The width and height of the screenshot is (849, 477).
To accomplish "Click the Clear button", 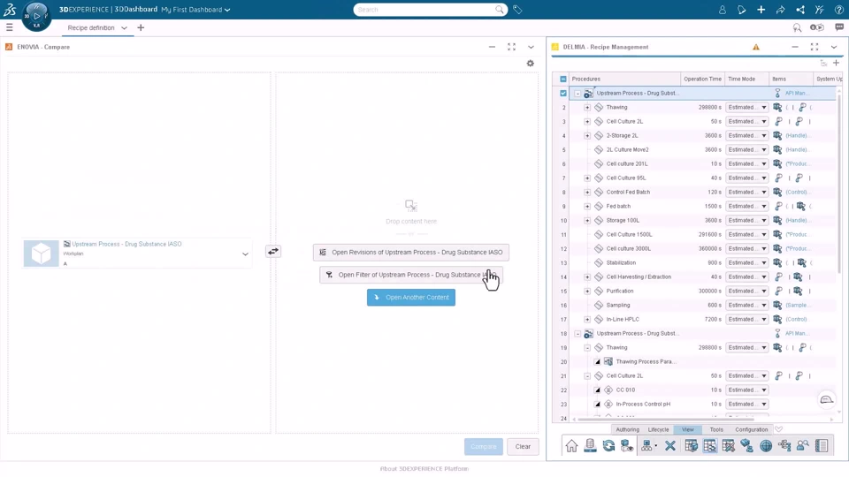I will 523,447.
